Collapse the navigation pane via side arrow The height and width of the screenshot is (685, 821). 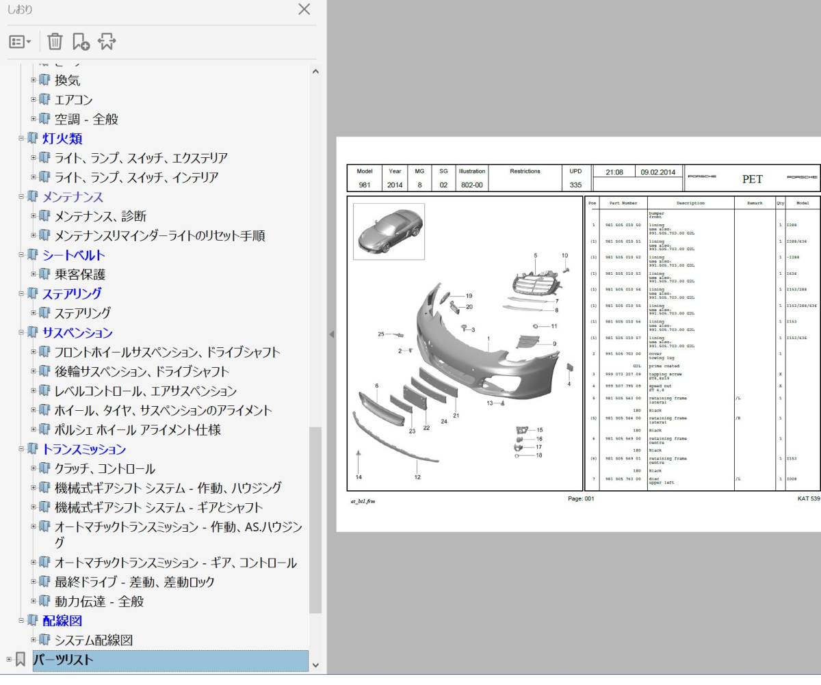tap(332, 334)
